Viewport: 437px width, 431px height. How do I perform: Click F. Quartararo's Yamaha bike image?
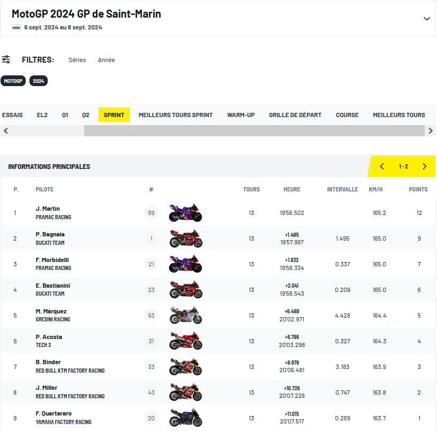click(185, 418)
